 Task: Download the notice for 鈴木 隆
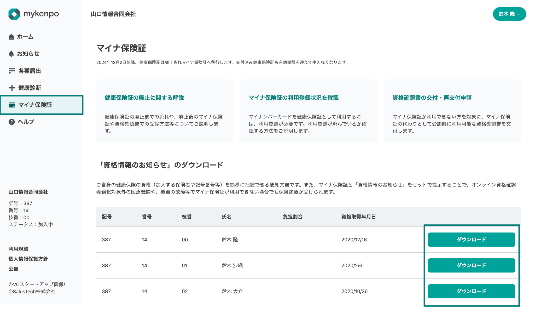(471, 240)
